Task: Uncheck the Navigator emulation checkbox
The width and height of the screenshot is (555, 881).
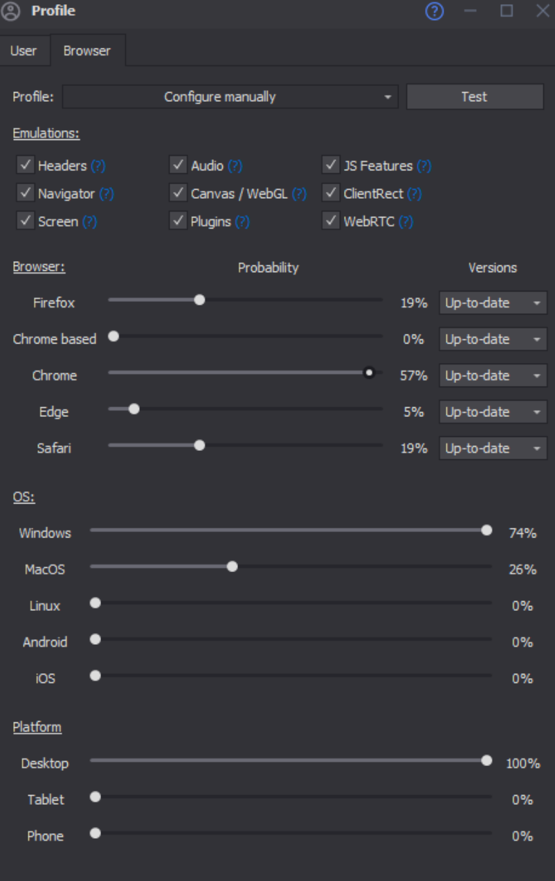Action: click(26, 193)
